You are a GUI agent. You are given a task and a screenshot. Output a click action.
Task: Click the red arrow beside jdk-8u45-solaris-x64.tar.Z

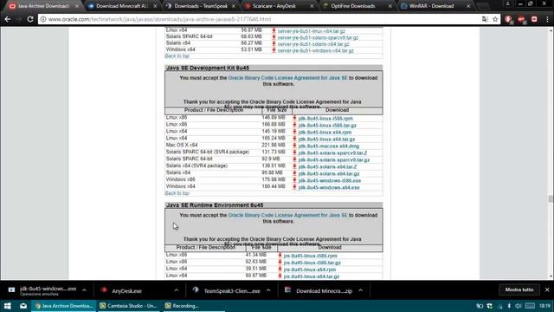[x=294, y=166]
